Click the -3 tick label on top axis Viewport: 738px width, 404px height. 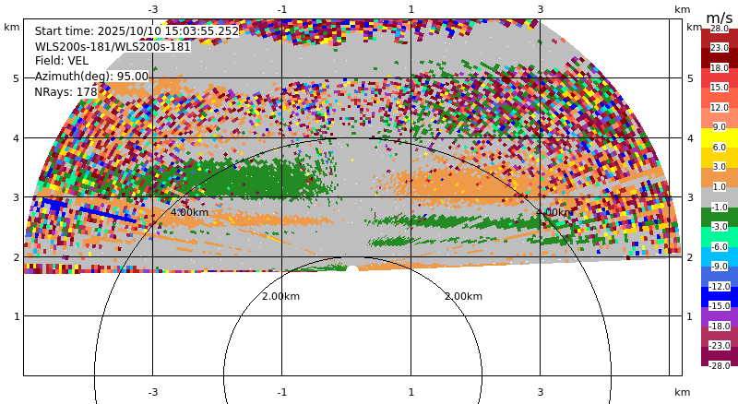152,9
